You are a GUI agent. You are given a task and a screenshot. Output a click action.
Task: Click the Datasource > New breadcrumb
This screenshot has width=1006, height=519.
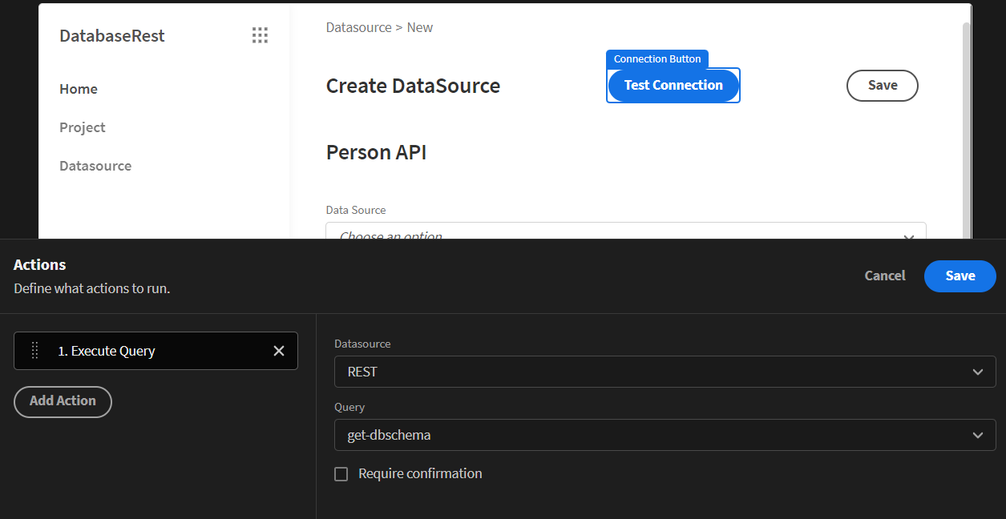coord(379,27)
